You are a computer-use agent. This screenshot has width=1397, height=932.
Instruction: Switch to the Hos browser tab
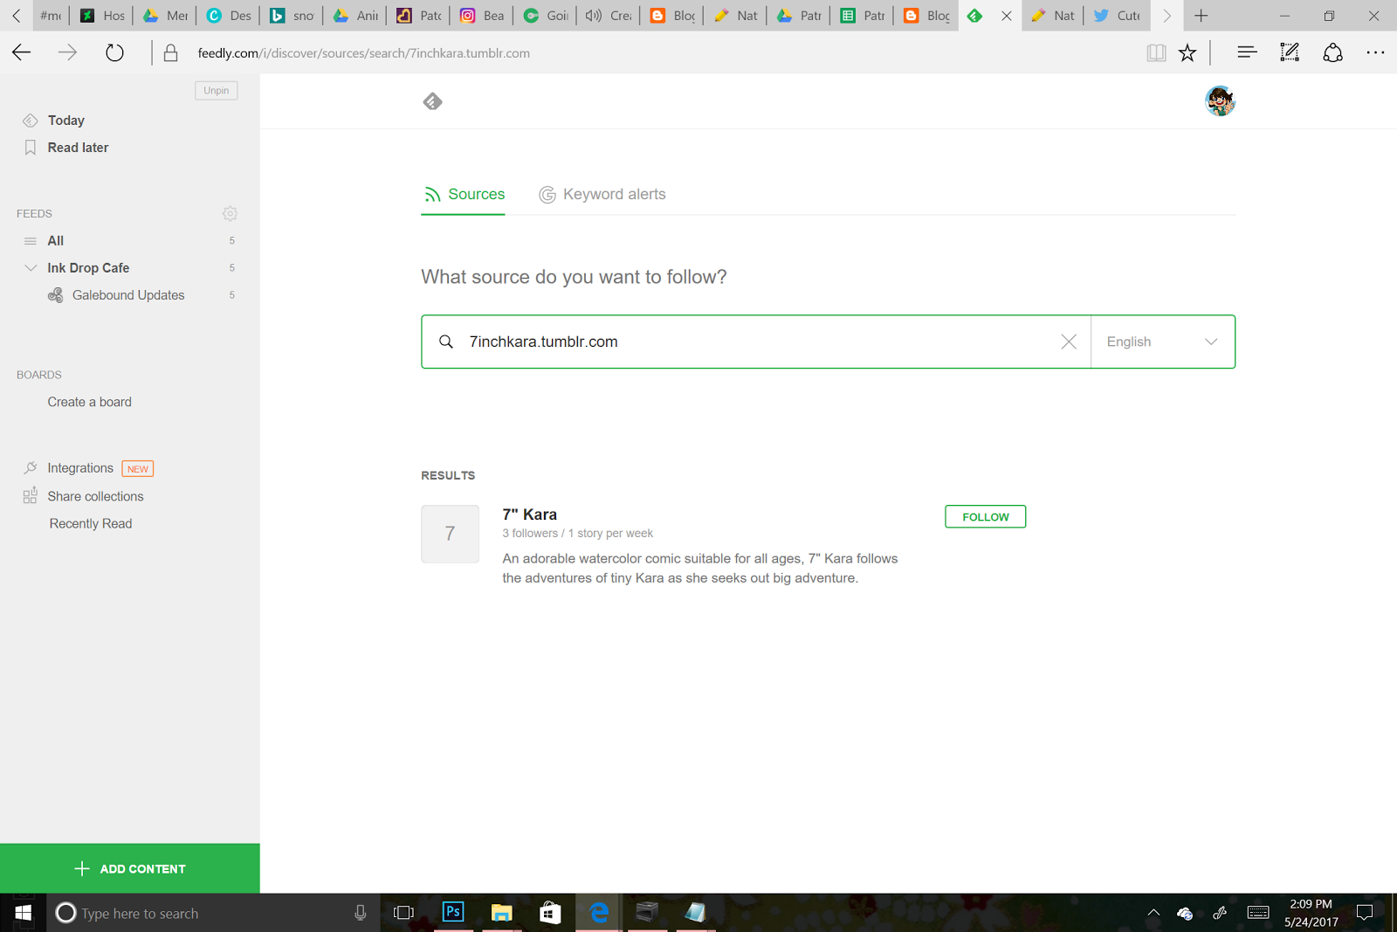click(x=103, y=16)
